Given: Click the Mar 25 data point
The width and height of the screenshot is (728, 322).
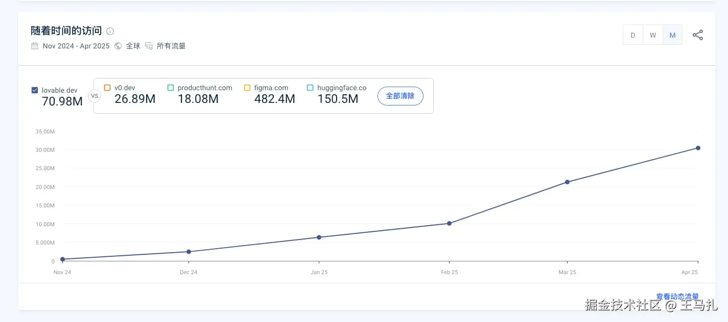Looking at the screenshot, I should pos(567,182).
